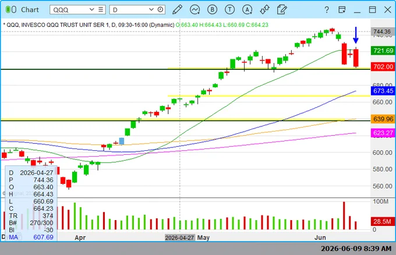
Task: Click the P 744.36 row in data box
Action: click(31, 180)
